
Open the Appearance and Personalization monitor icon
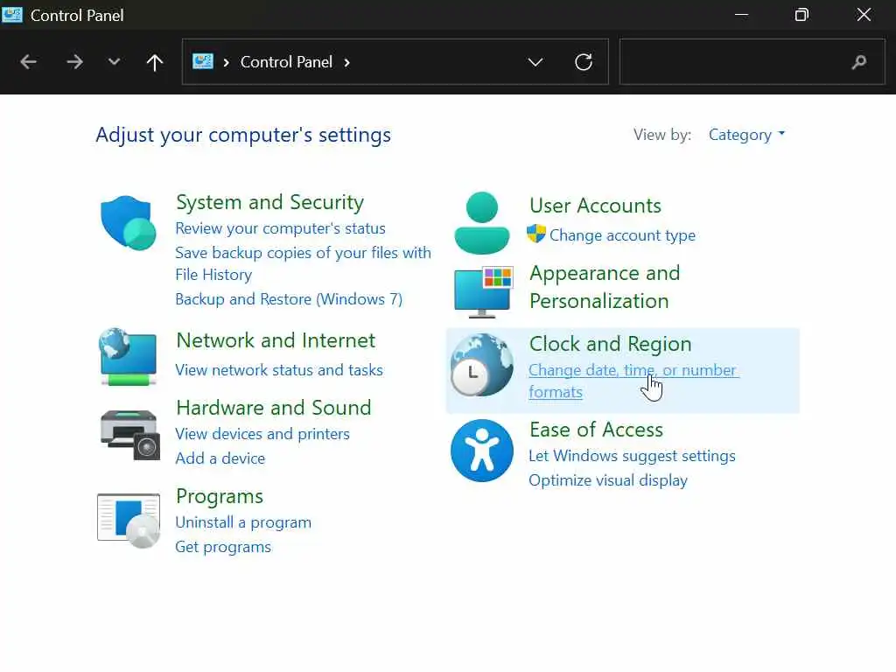click(483, 291)
